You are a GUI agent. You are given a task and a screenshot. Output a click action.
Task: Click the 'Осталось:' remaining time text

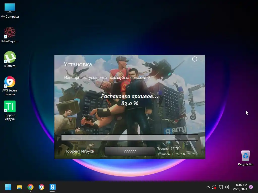(176, 154)
